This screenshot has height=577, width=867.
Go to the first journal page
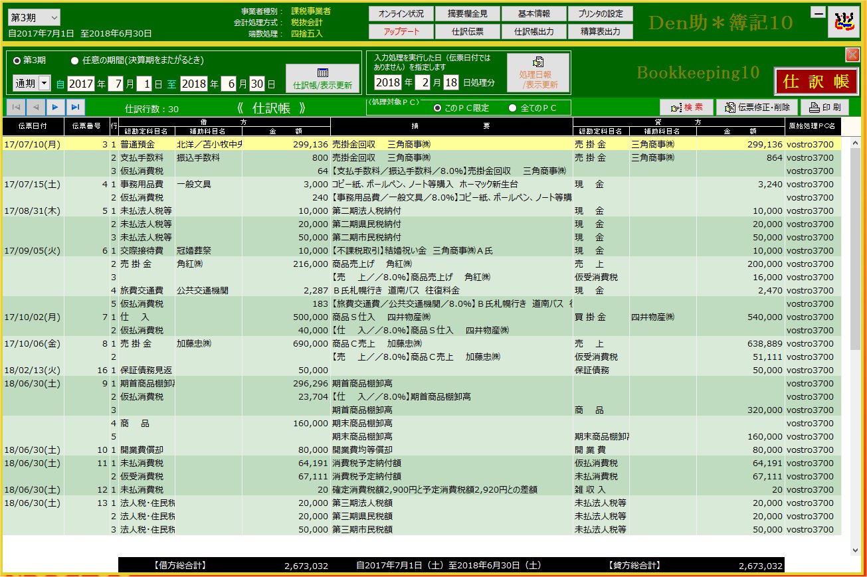pyautogui.click(x=16, y=107)
